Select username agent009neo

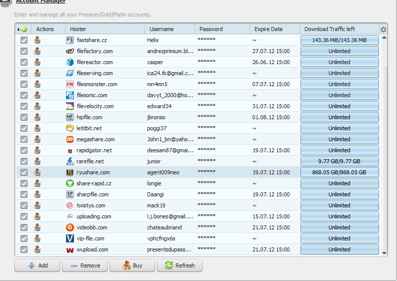(x=163, y=172)
